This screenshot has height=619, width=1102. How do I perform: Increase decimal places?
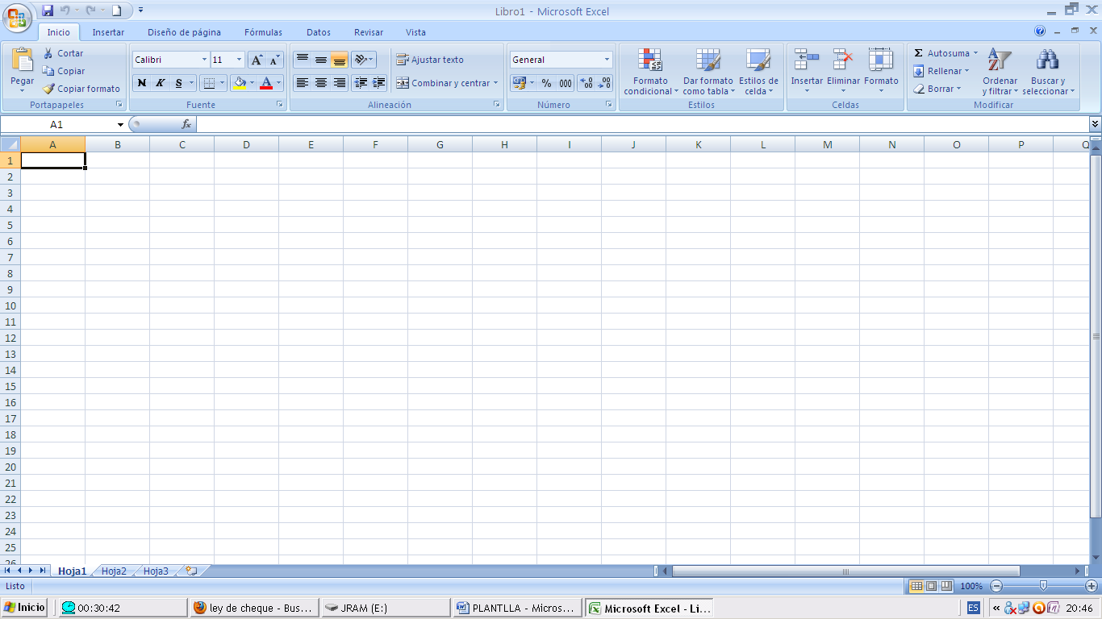coord(586,83)
